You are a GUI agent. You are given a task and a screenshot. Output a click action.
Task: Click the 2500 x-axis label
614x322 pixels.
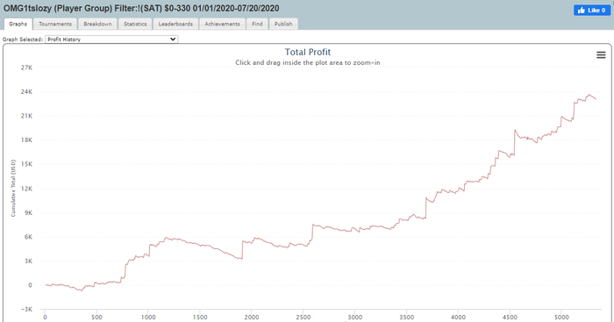pos(303,318)
